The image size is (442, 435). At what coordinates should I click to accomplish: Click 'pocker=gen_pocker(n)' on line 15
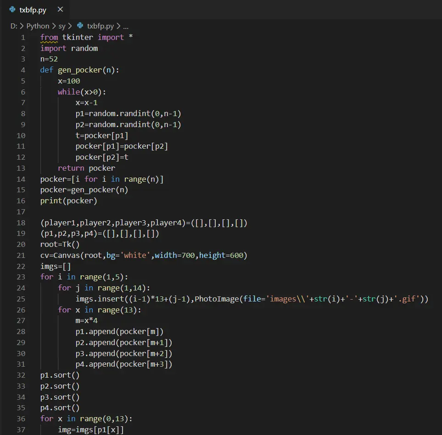84,190
